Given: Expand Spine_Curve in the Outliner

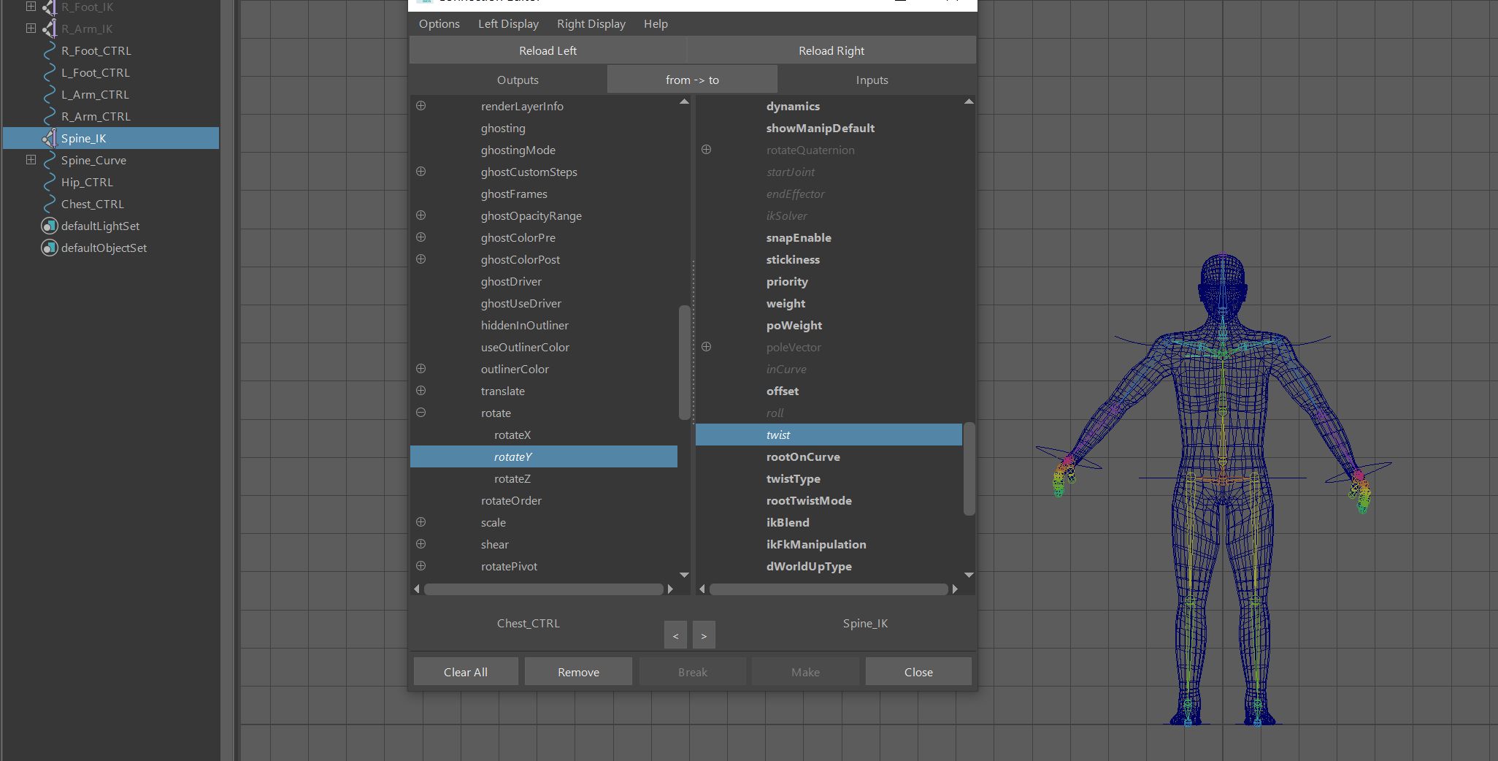Looking at the screenshot, I should (31, 160).
